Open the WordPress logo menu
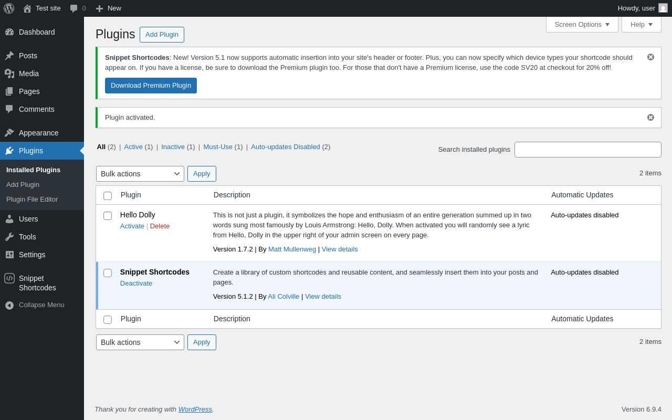 pyautogui.click(x=9, y=8)
